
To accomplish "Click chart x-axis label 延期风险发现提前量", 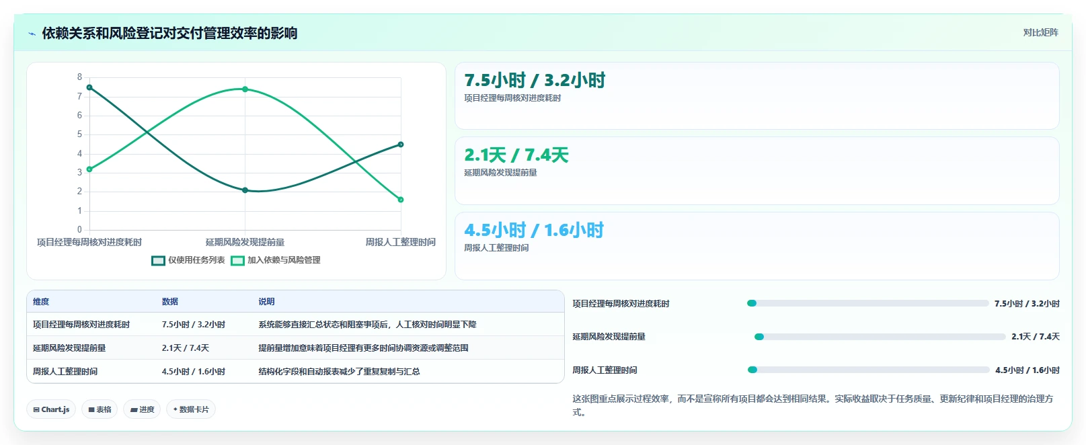I will click(245, 242).
